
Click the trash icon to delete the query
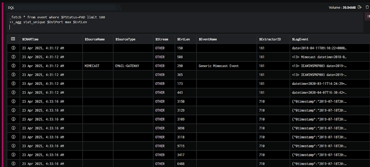(367, 7)
